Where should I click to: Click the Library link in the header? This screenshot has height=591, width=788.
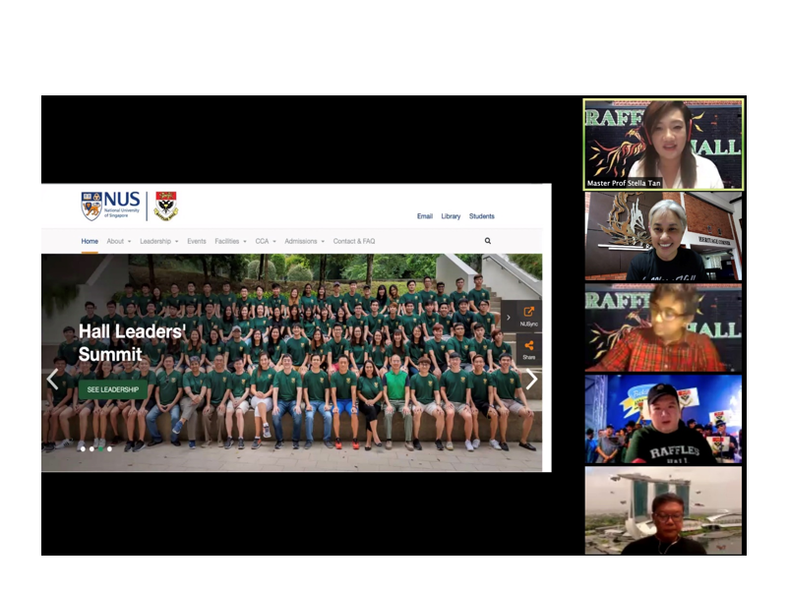(x=451, y=216)
